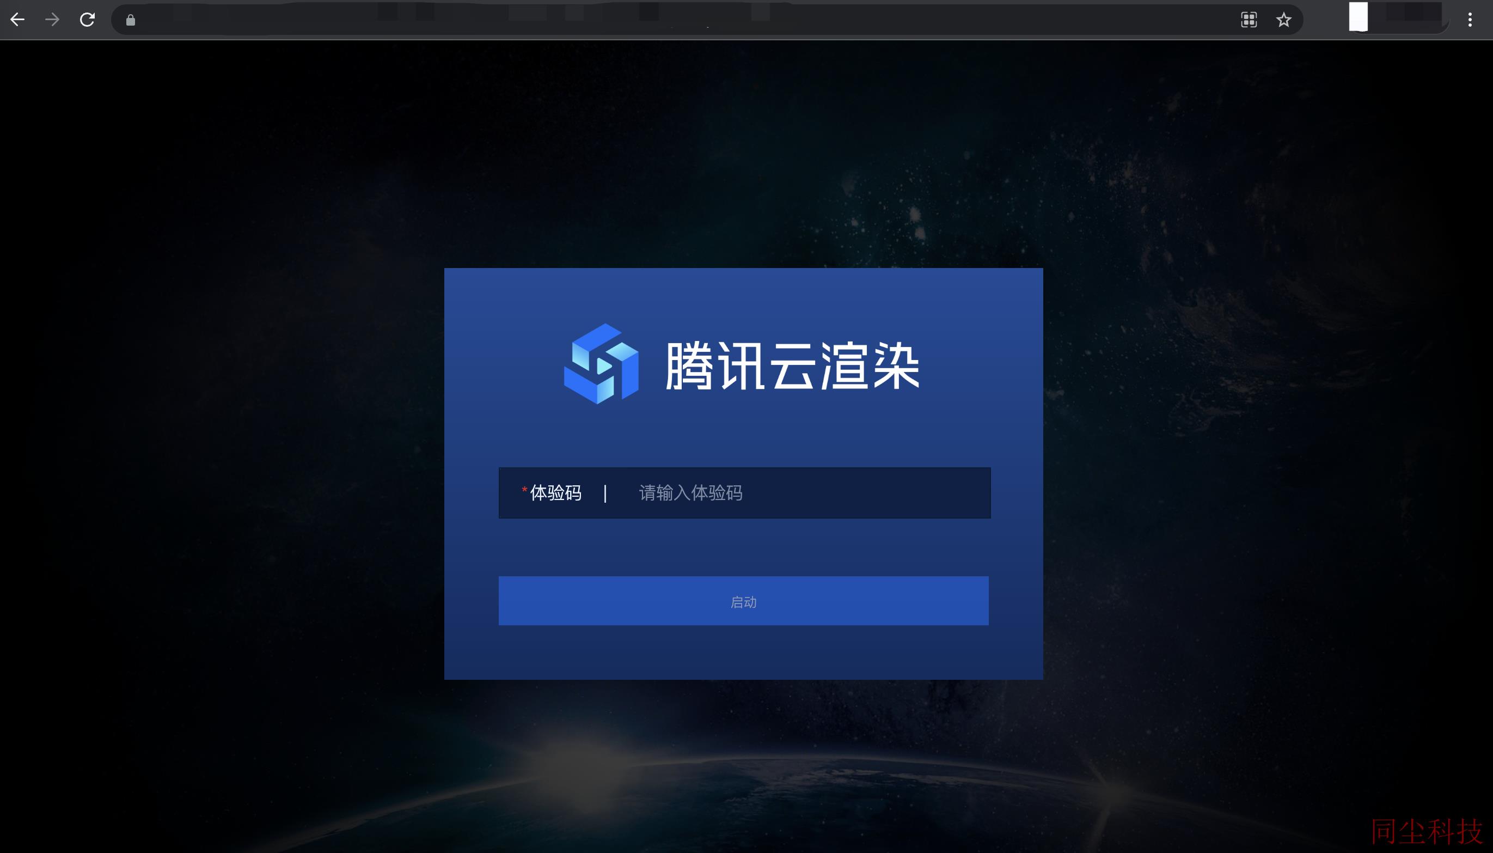The image size is (1493, 853).
Task: Click the vertical divider inside the code field
Action: coord(605,493)
